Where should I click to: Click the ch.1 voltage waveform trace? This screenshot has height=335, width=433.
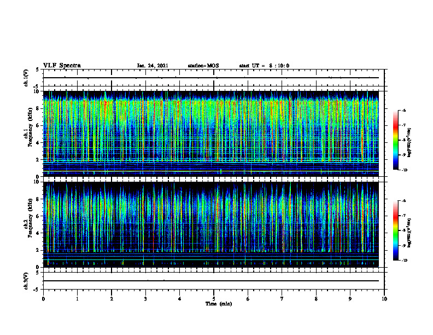(210, 78)
